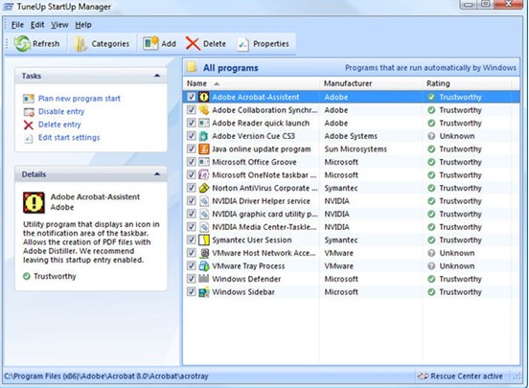Open Properties from the toolbar
529x388 pixels.
[264, 44]
